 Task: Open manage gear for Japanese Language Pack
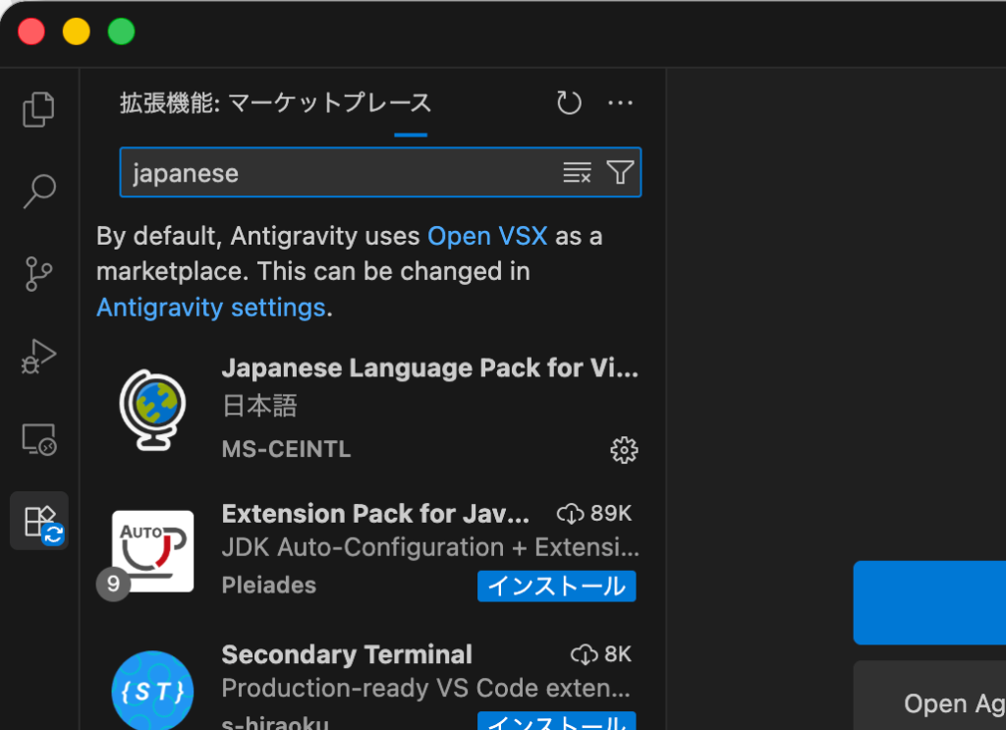pyautogui.click(x=624, y=450)
